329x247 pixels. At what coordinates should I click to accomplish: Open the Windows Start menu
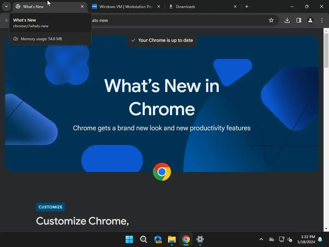click(x=129, y=239)
